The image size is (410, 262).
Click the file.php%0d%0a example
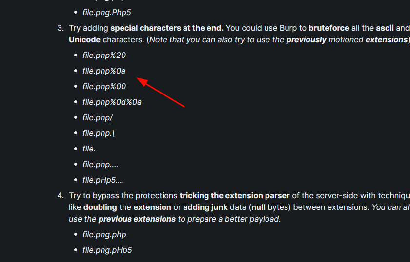click(112, 102)
